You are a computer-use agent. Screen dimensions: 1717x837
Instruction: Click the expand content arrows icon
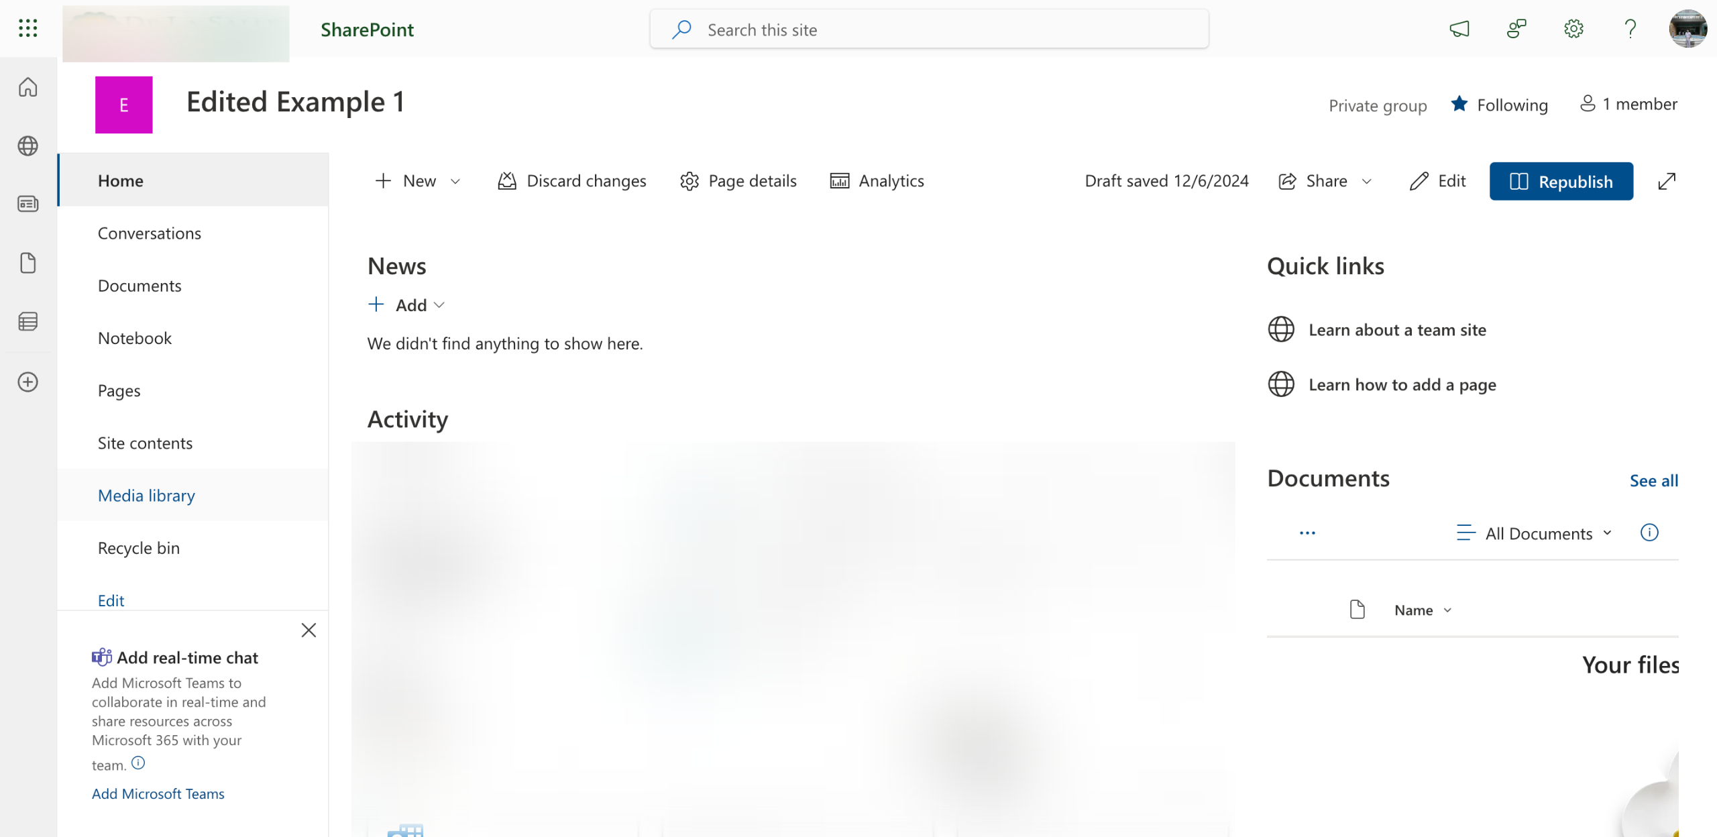click(x=1667, y=181)
